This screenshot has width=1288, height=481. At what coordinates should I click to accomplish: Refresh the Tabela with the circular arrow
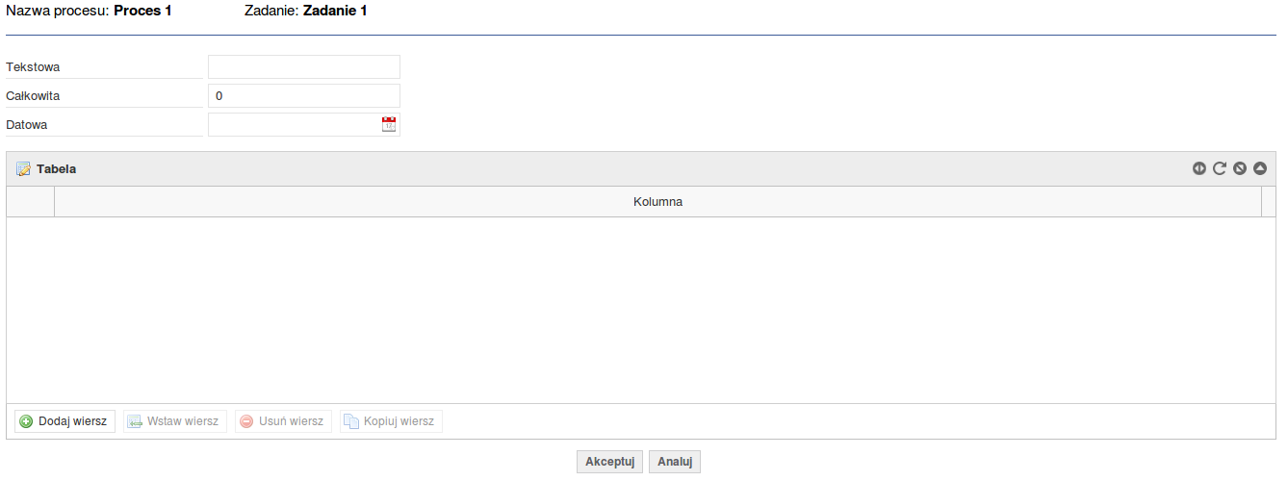click(x=1219, y=168)
